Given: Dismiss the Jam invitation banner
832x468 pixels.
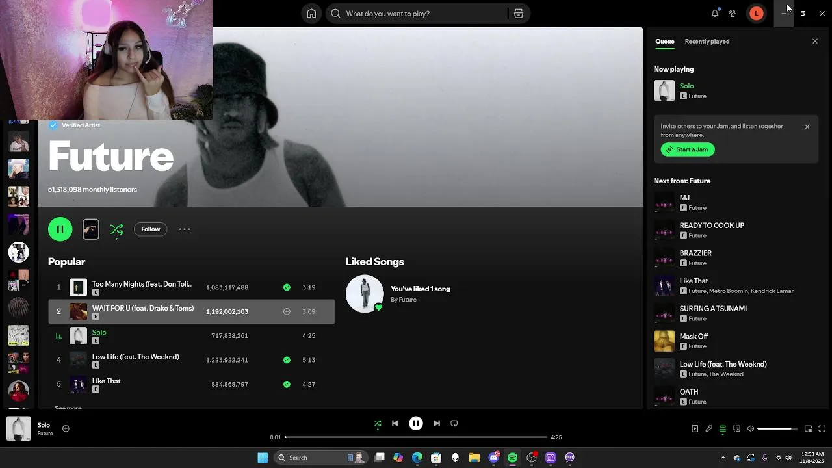Looking at the screenshot, I should tap(807, 127).
